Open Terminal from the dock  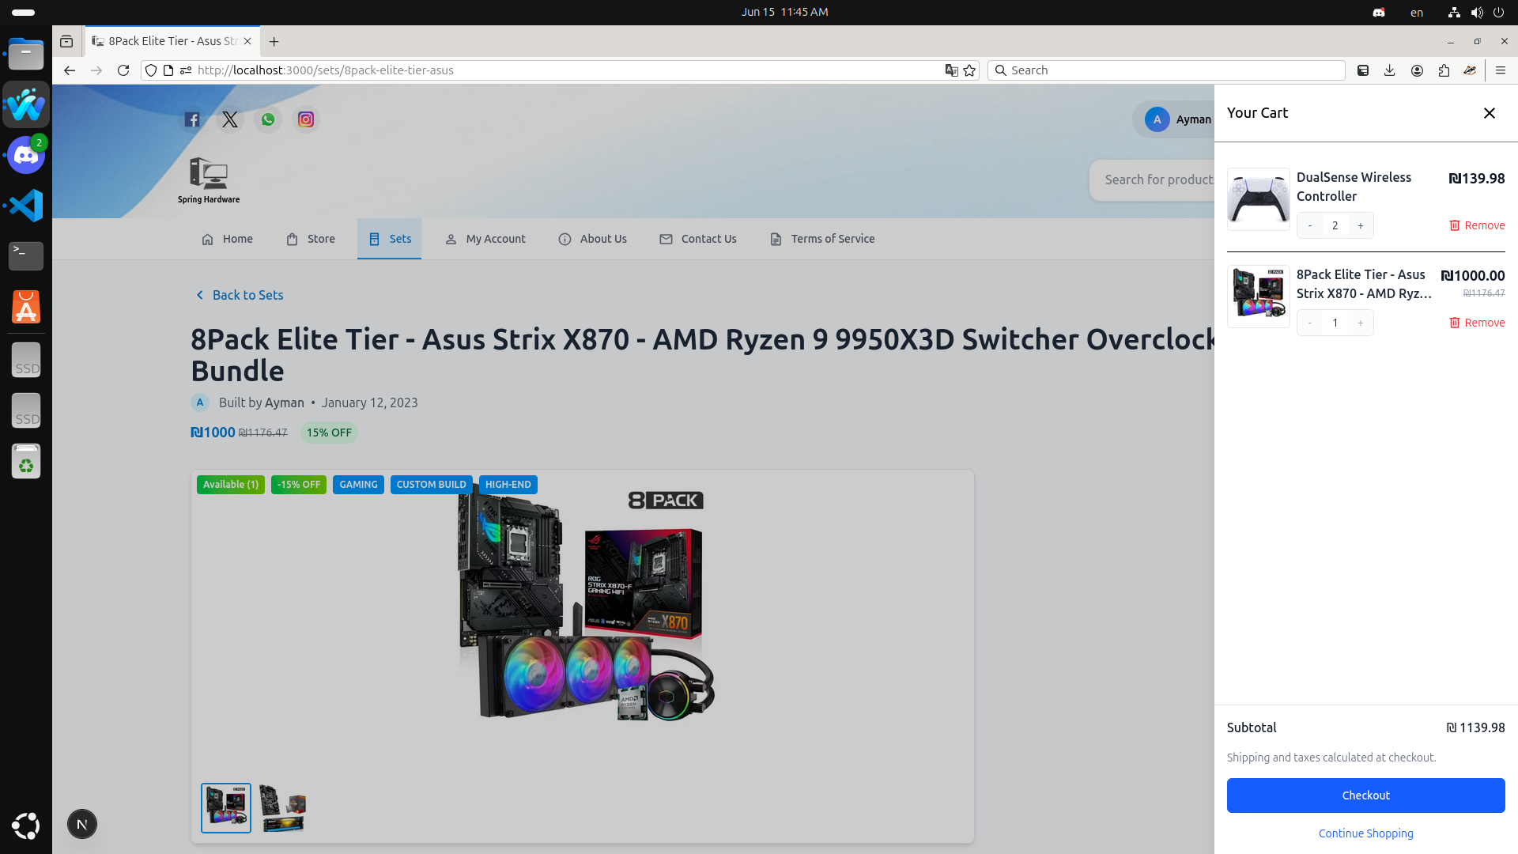tap(26, 256)
